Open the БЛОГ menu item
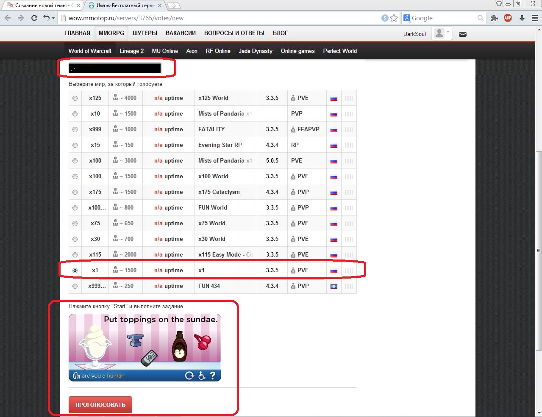This screenshot has width=542, height=417. (x=280, y=33)
